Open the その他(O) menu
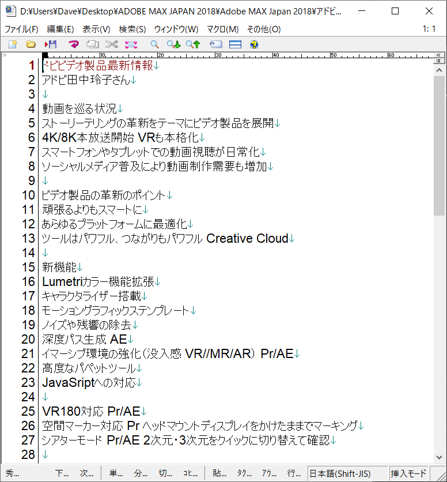This screenshot has height=482, width=447. click(264, 29)
